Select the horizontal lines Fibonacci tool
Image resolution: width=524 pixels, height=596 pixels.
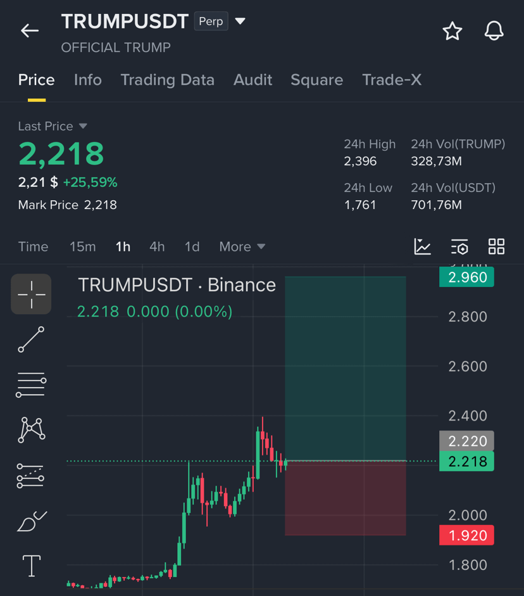[x=31, y=384]
